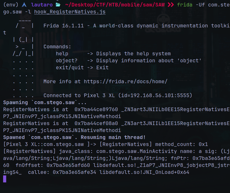The height and width of the screenshot is (193, 230).
Task: Click the Arch logo icon in the prompt
Action: [24, 5]
